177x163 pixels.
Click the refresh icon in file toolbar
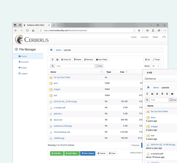click(x=52, y=60)
